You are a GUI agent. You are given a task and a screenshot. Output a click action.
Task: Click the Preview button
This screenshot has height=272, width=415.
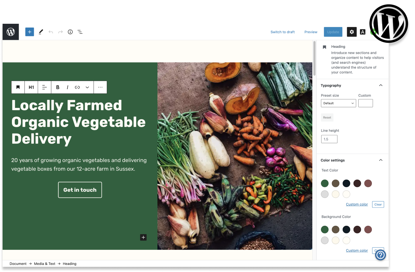311,32
